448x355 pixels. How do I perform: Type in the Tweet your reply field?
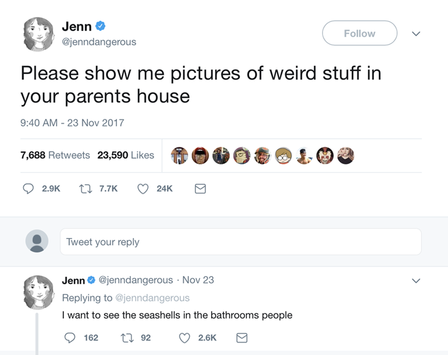(x=240, y=242)
